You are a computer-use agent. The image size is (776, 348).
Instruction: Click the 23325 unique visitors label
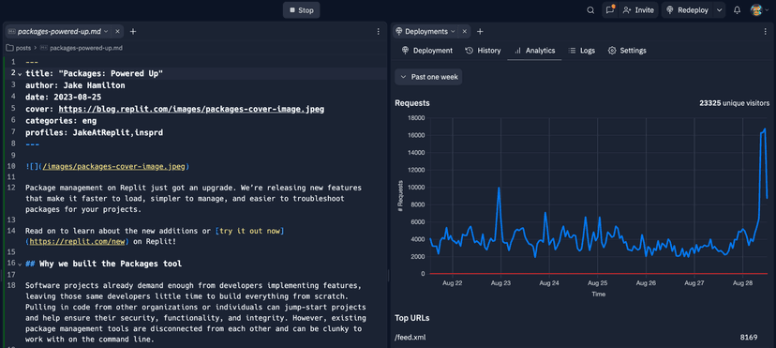[x=735, y=103]
